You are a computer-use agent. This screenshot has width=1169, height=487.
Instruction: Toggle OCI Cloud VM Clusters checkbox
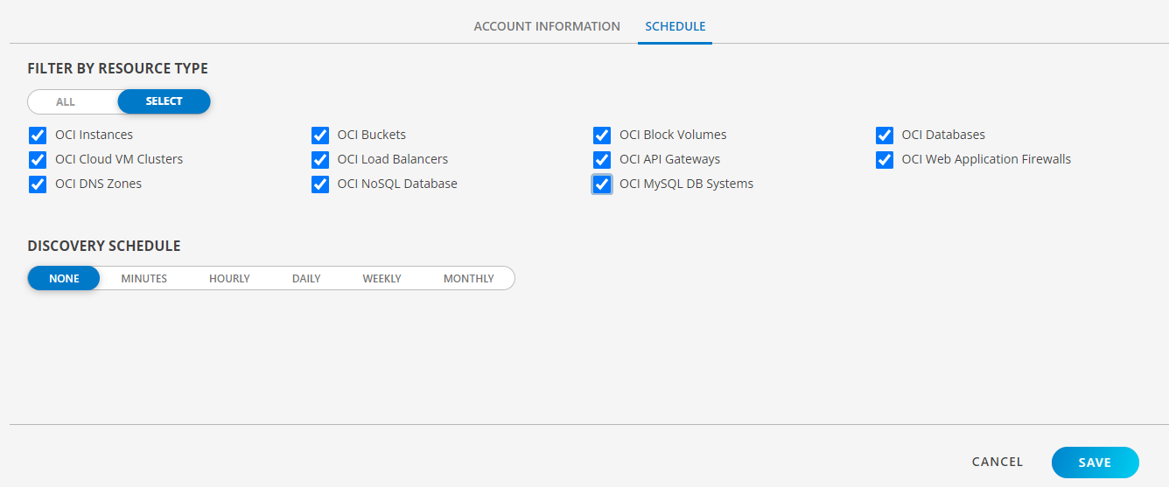[x=38, y=160]
